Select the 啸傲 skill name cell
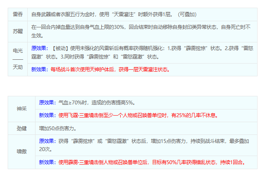Screen dimensions: 266x178 pos(22,151)
